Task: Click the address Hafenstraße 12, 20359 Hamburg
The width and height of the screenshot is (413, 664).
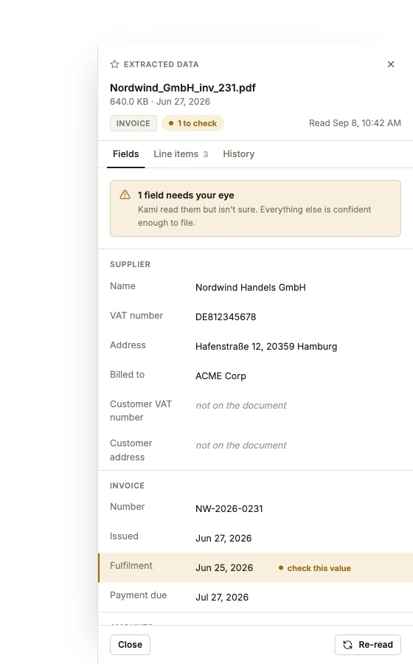Action: (x=266, y=347)
